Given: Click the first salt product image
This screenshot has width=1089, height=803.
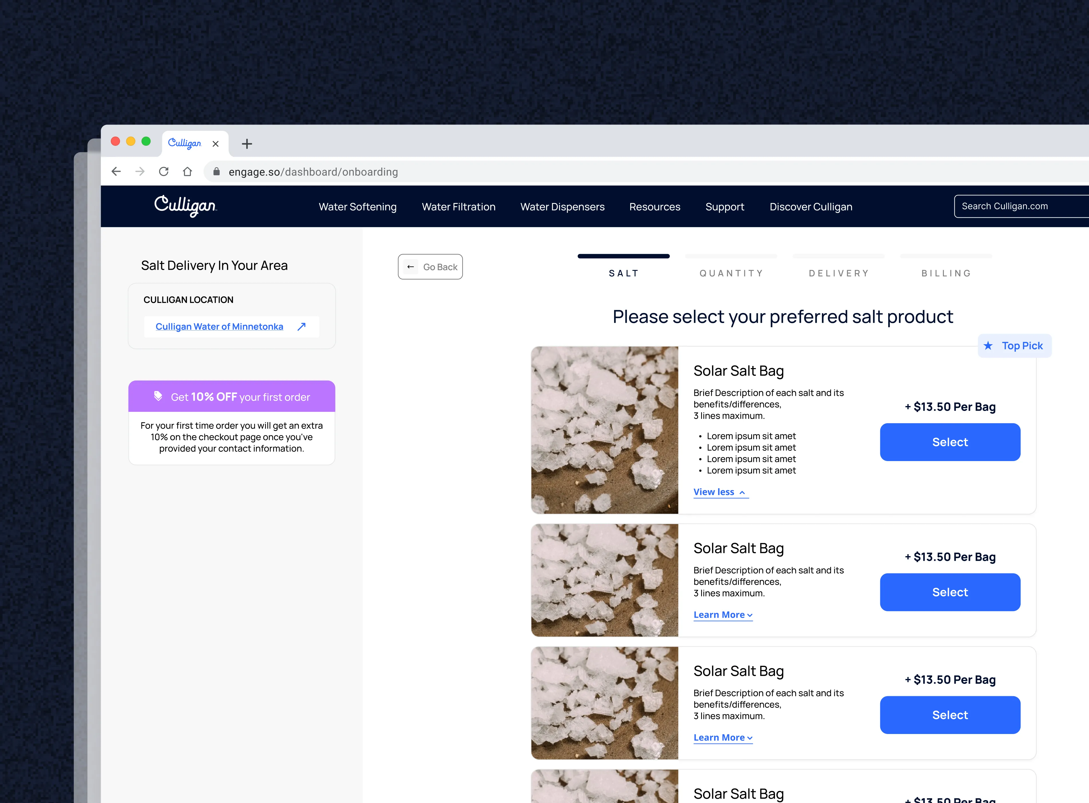Looking at the screenshot, I should pos(605,430).
